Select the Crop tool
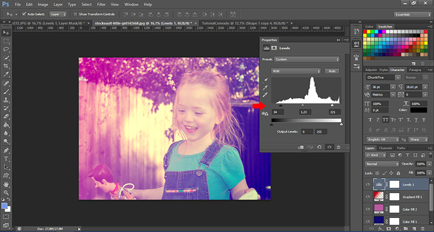434x232 pixels. (x=6, y=65)
